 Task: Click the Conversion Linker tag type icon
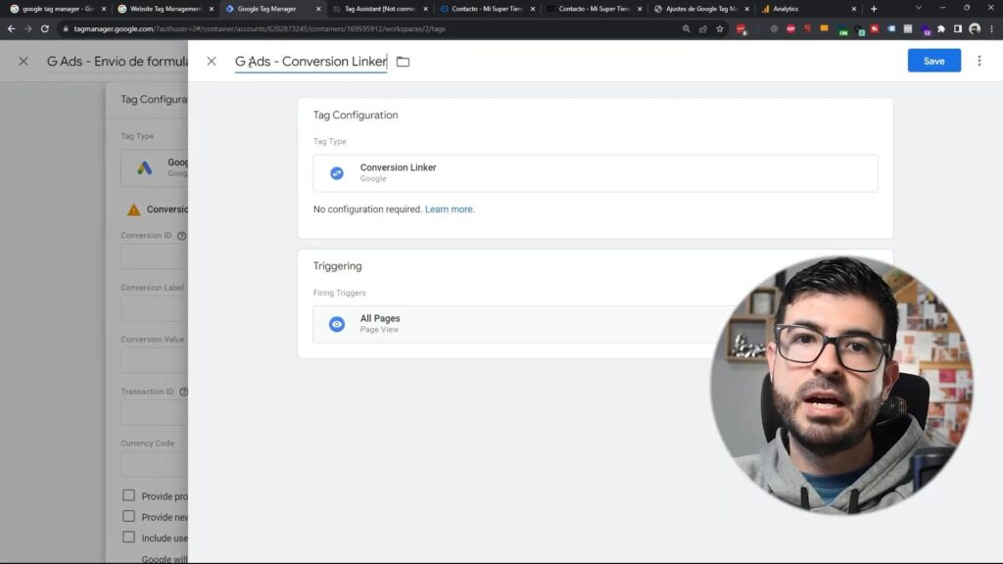[x=337, y=172]
